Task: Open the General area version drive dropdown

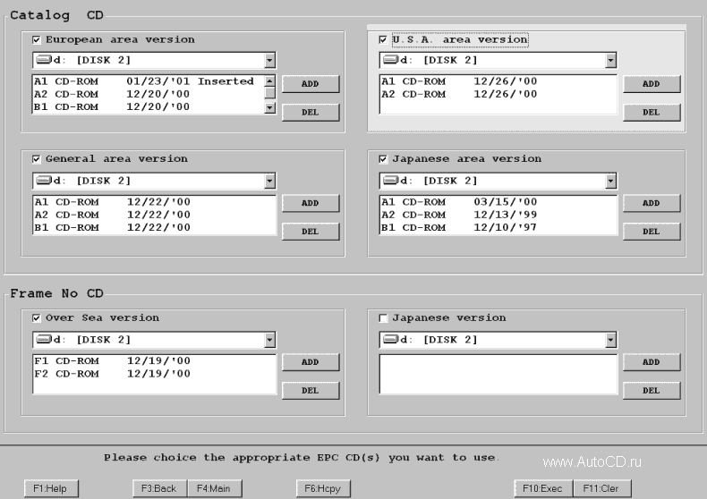Action: click(x=269, y=181)
